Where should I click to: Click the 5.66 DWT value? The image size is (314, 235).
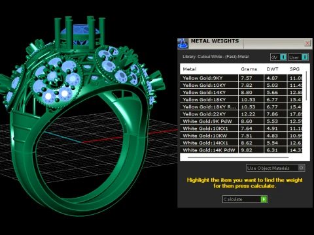[272, 93]
